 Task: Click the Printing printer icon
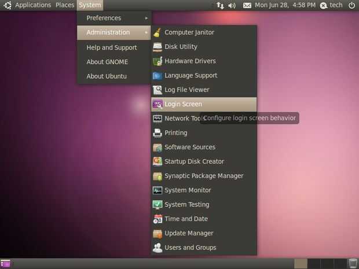click(x=157, y=133)
